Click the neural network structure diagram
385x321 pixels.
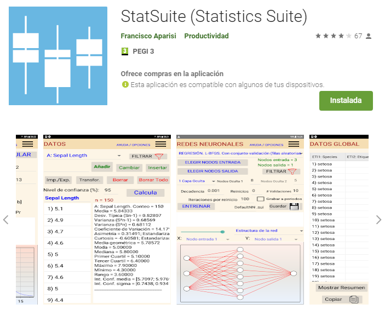tap(240, 273)
